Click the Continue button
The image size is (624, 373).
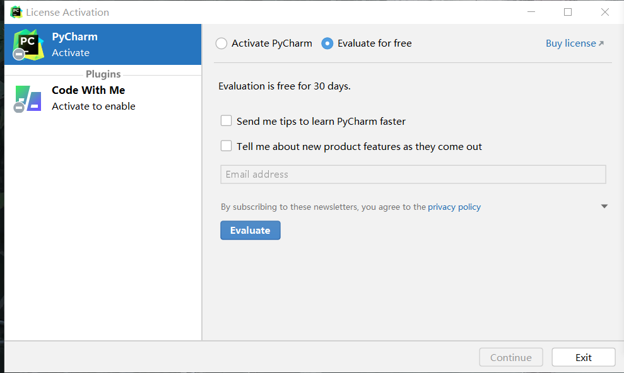[x=511, y=357]
